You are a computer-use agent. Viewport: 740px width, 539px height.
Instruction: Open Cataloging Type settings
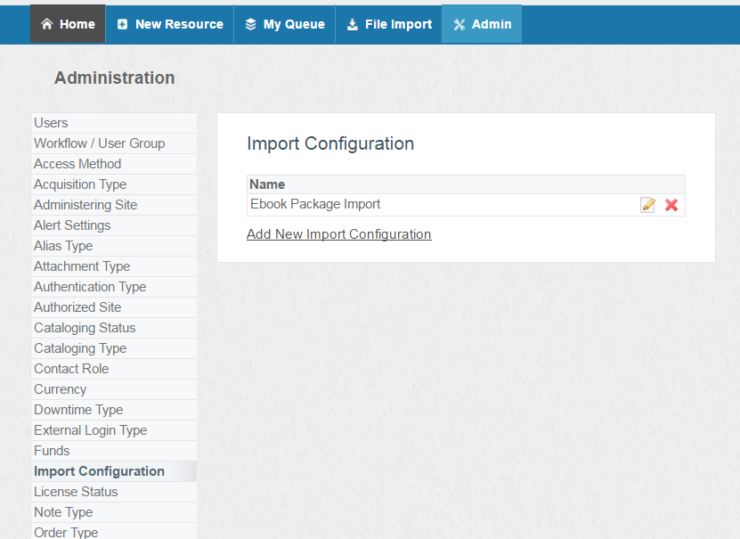click(114, 348)
